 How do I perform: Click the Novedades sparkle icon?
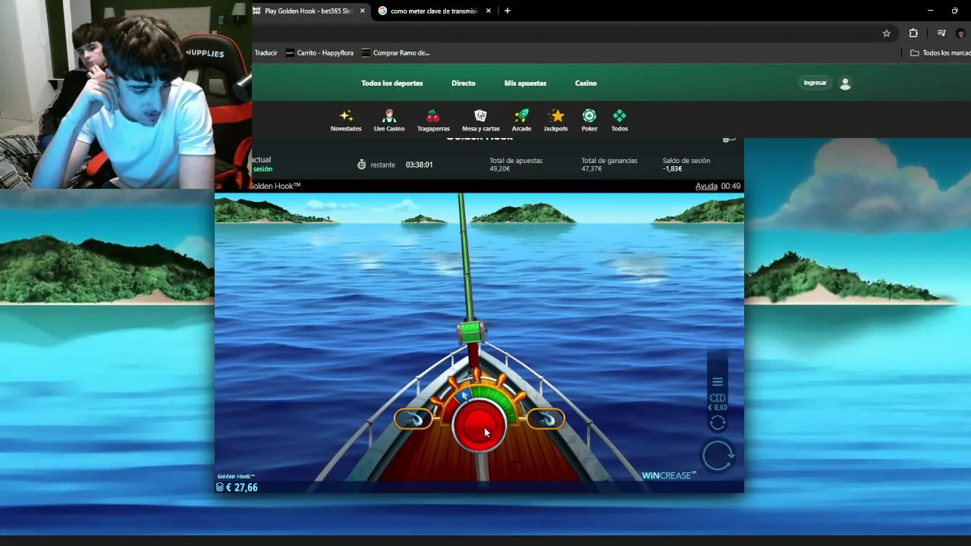[346, 116]
